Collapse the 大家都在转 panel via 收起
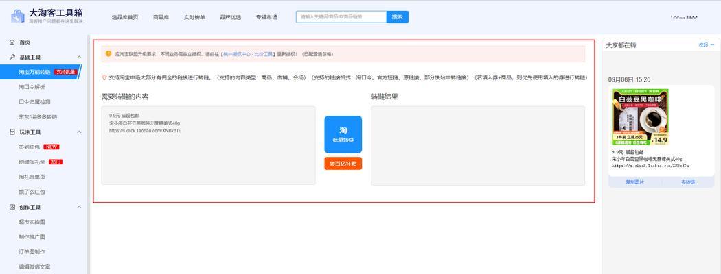Screen dimensions: 721x274 pyautogui.click(x=707, y=45)
